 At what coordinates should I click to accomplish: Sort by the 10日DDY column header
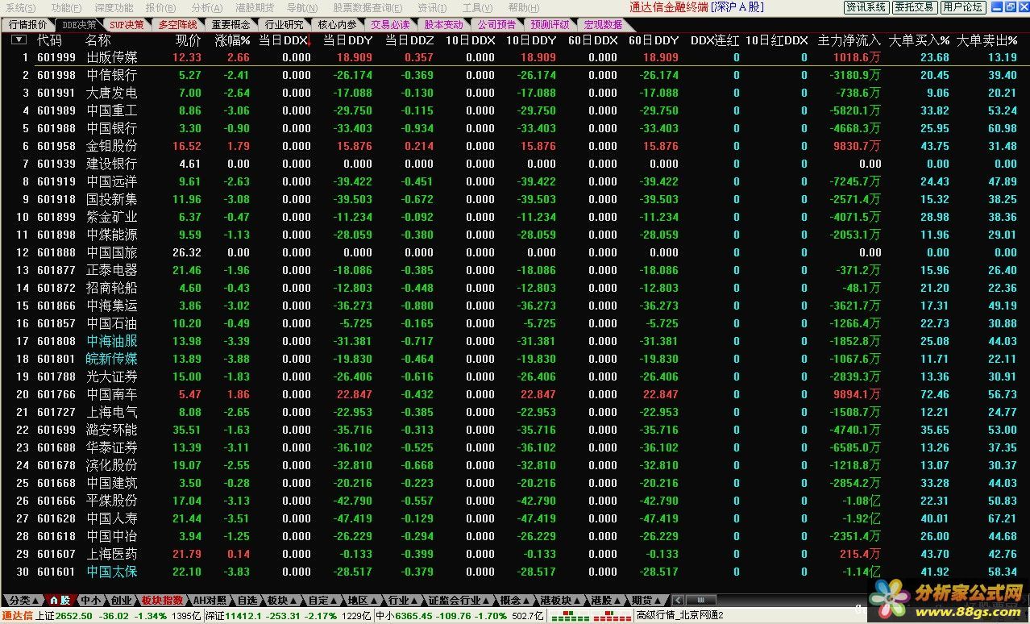click(531, 40)
